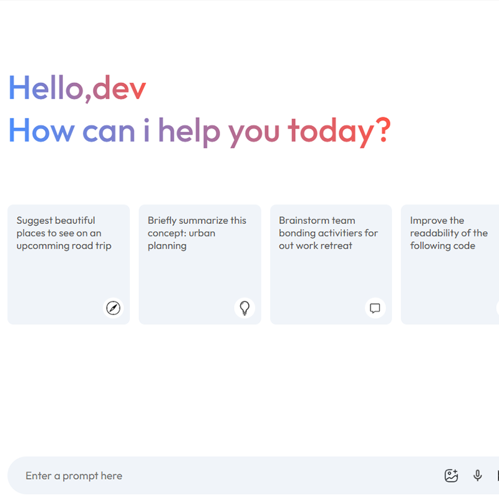Click the word 'you' in the heading
499x499 pixels.
click(x=253, y=131)
